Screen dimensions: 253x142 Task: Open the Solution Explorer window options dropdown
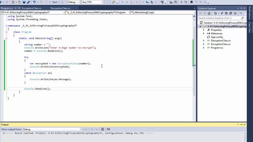coord(238,8)
